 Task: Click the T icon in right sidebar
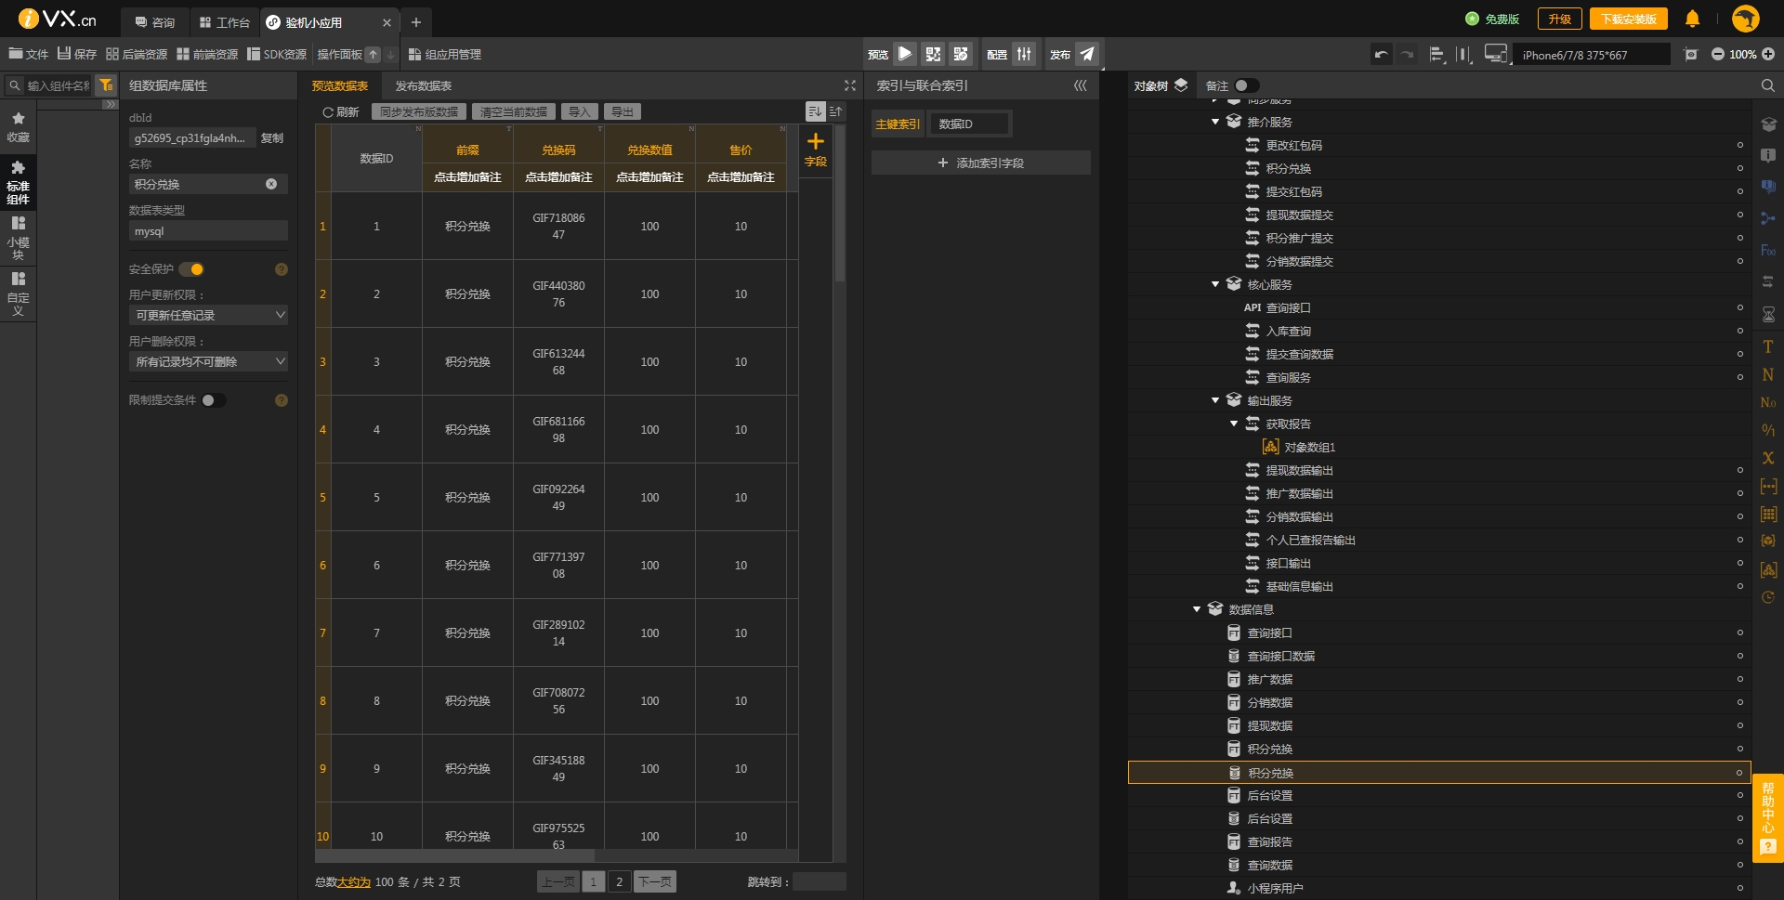tap(1768, 346)
